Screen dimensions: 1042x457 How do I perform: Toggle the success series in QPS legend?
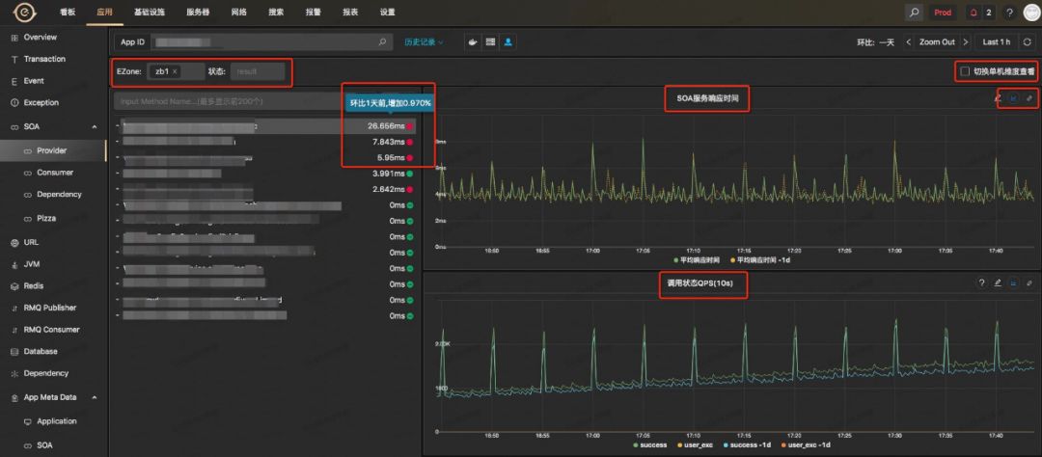click(651, 444)
